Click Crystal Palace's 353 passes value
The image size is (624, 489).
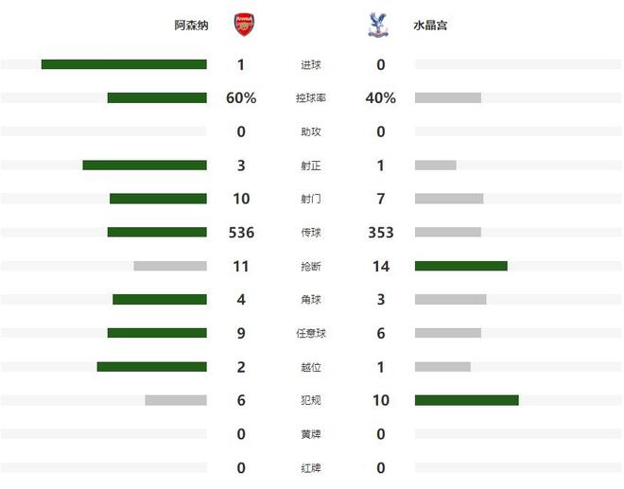380,233
